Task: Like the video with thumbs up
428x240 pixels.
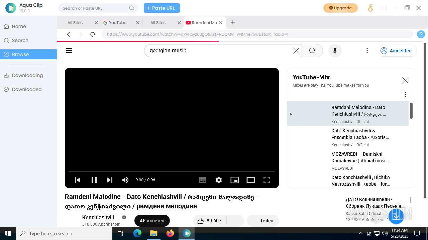Action: (209, 221)
